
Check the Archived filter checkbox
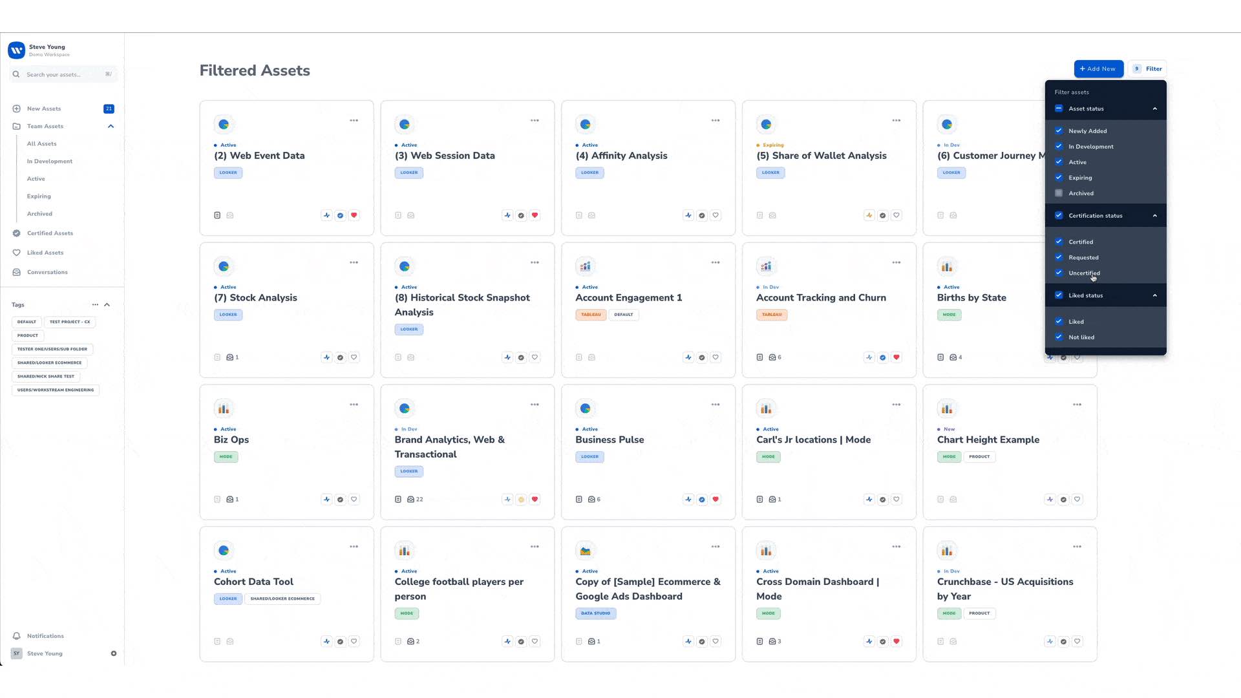[x=1059, y=193]
